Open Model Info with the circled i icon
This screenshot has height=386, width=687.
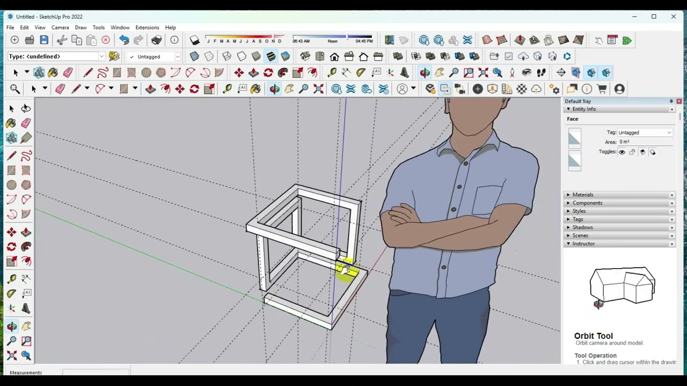(x=174, y=40)
